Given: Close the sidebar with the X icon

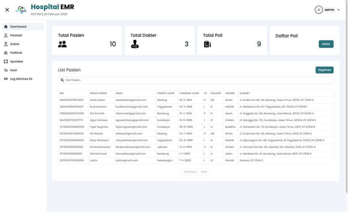Looking at the screenshot, I should tap(7, 10).
